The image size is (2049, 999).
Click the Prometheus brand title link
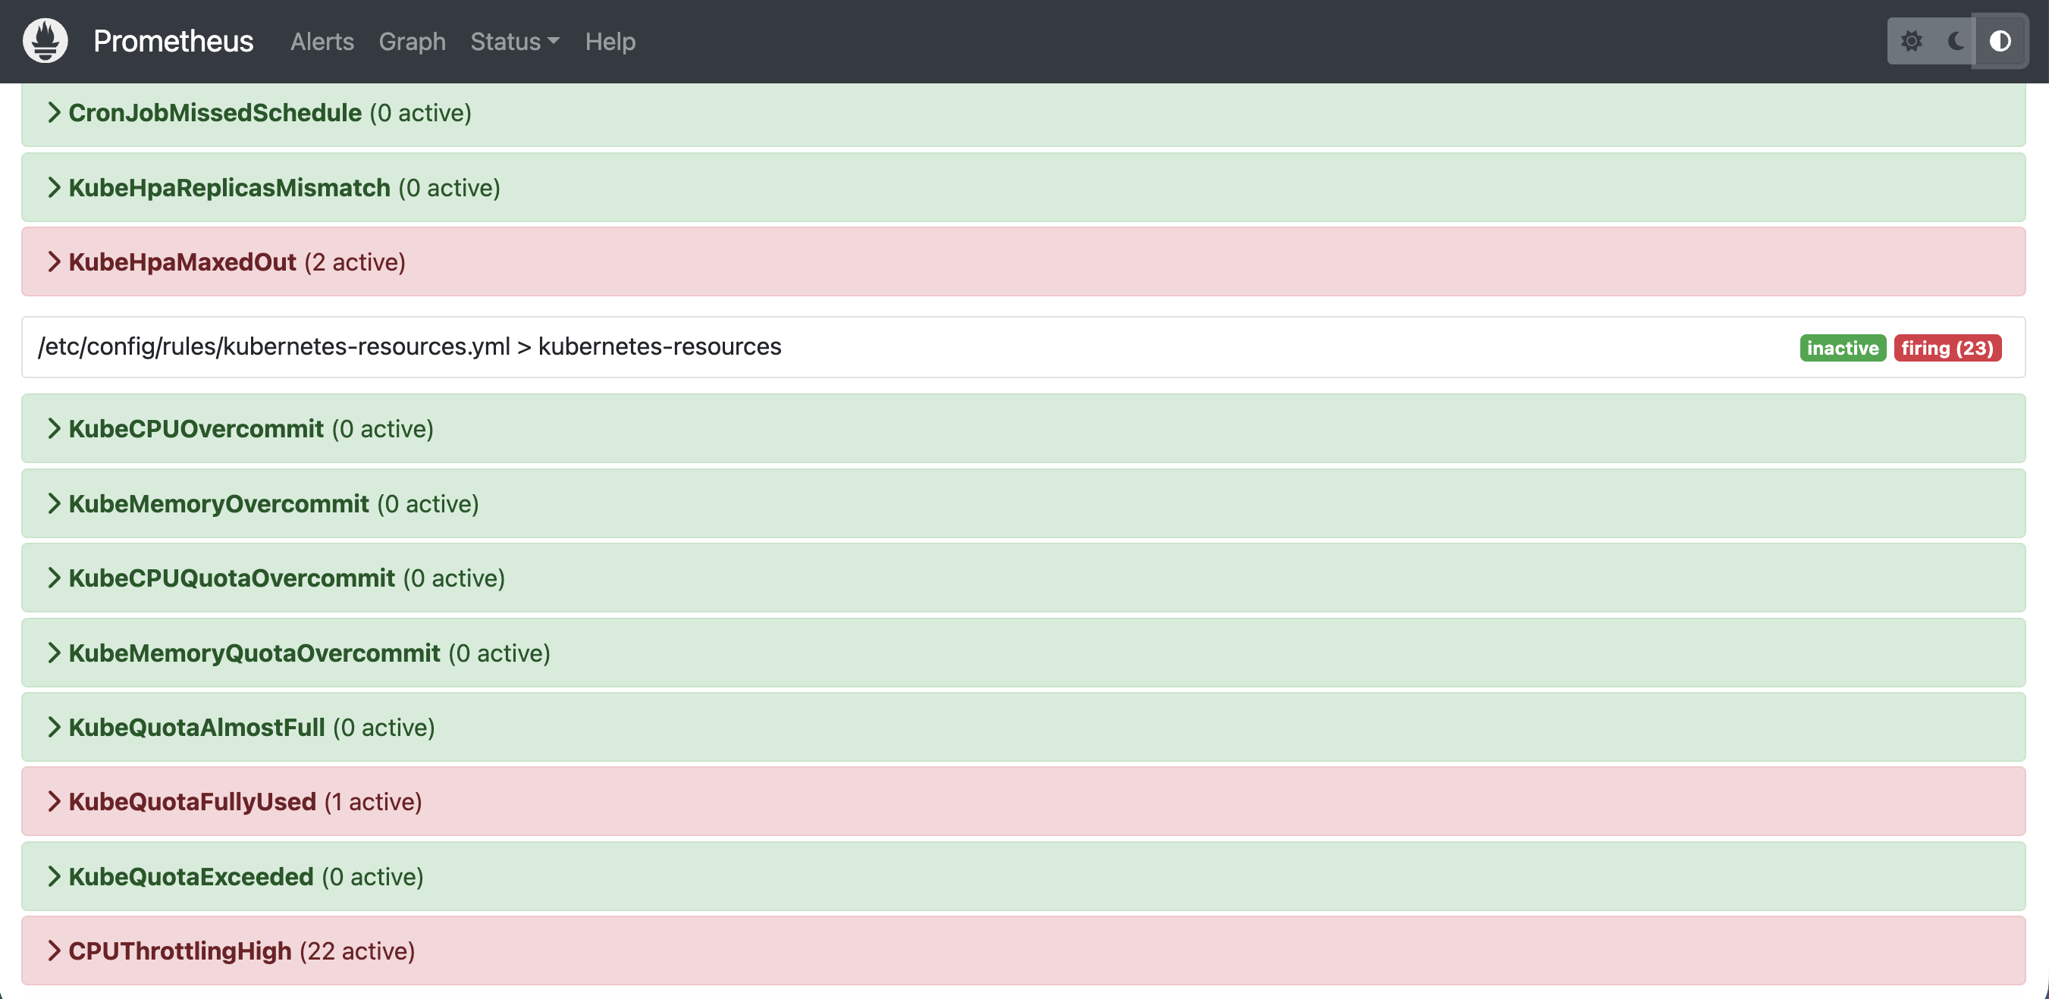click(174, 42)
